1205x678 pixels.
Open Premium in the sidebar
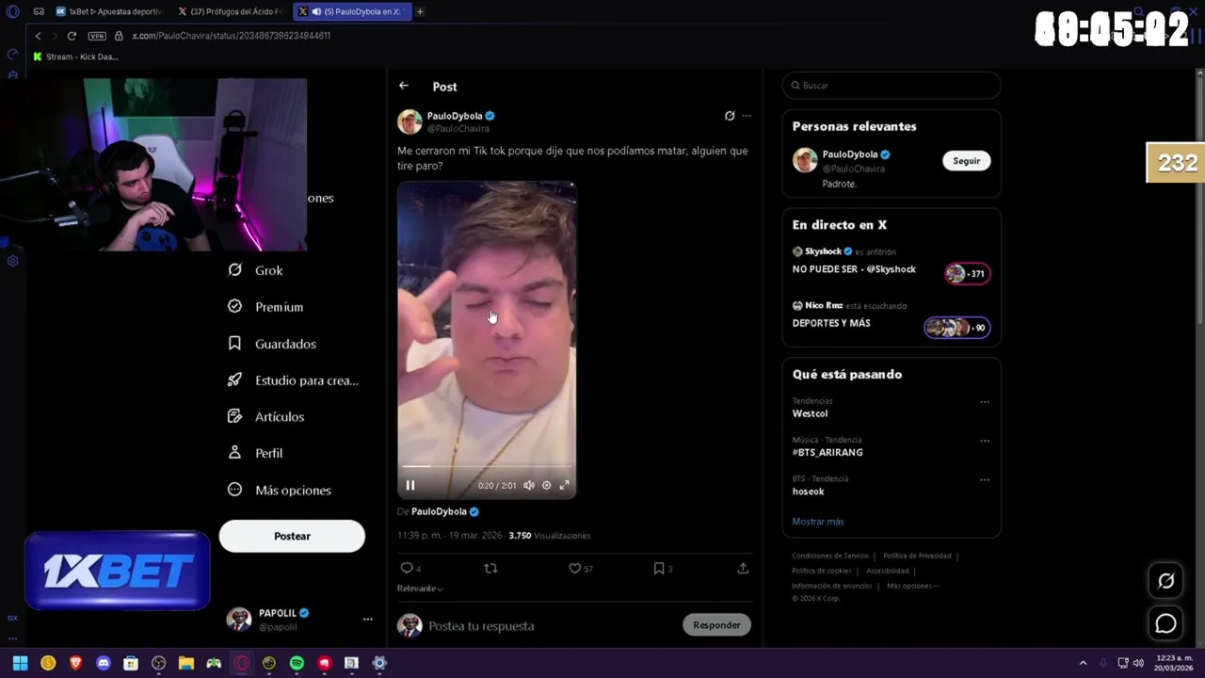tap(265, 307)
